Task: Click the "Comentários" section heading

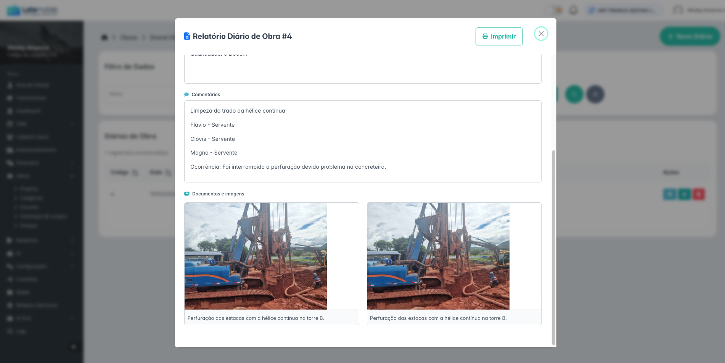Action: pos(206,95)
